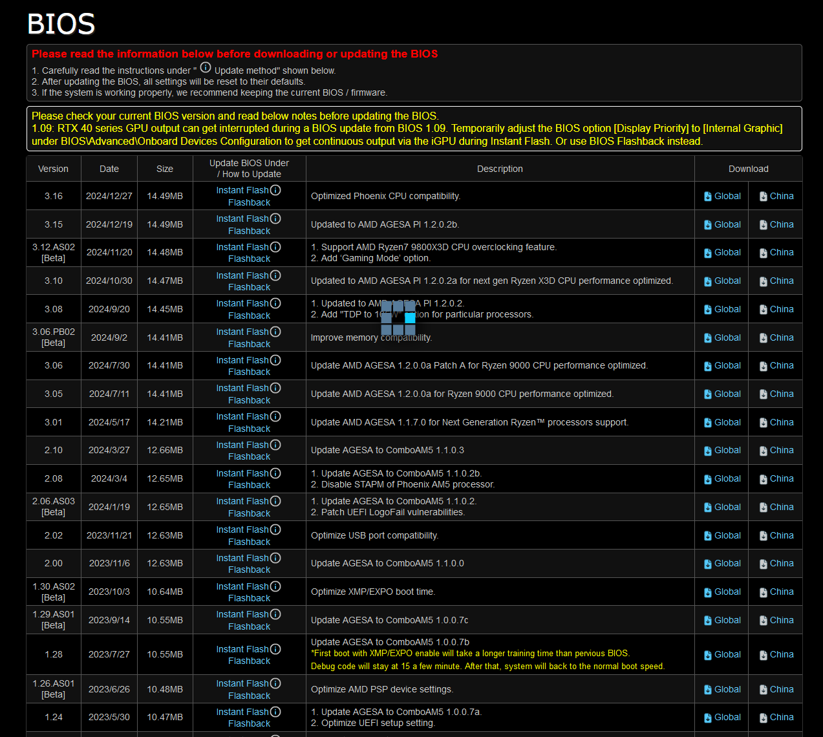
Task: Click the Download column header
Action: (x=749, y=169)
